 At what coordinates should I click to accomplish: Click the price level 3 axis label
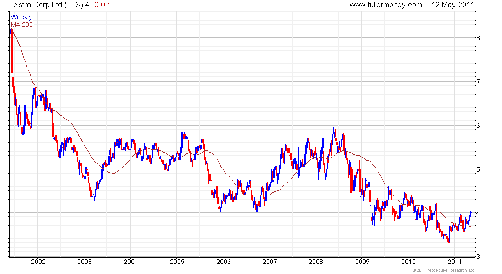click(478, 257)
